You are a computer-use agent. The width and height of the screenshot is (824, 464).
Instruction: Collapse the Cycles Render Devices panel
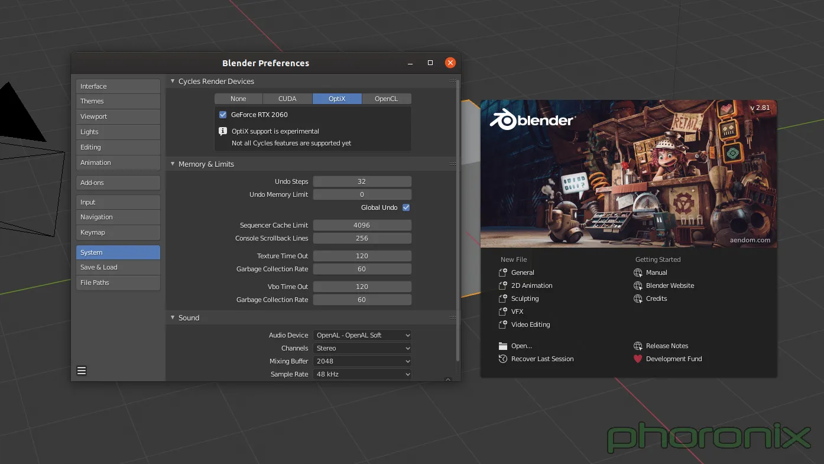(173, 81)
